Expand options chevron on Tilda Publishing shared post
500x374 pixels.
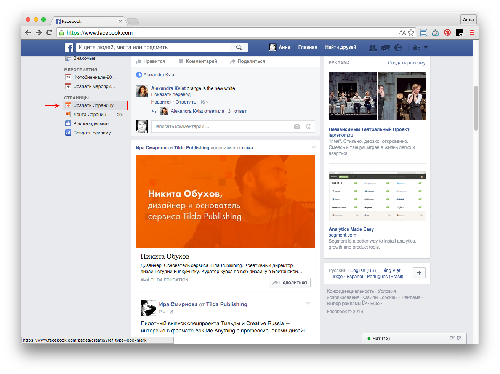coord(314,147)
